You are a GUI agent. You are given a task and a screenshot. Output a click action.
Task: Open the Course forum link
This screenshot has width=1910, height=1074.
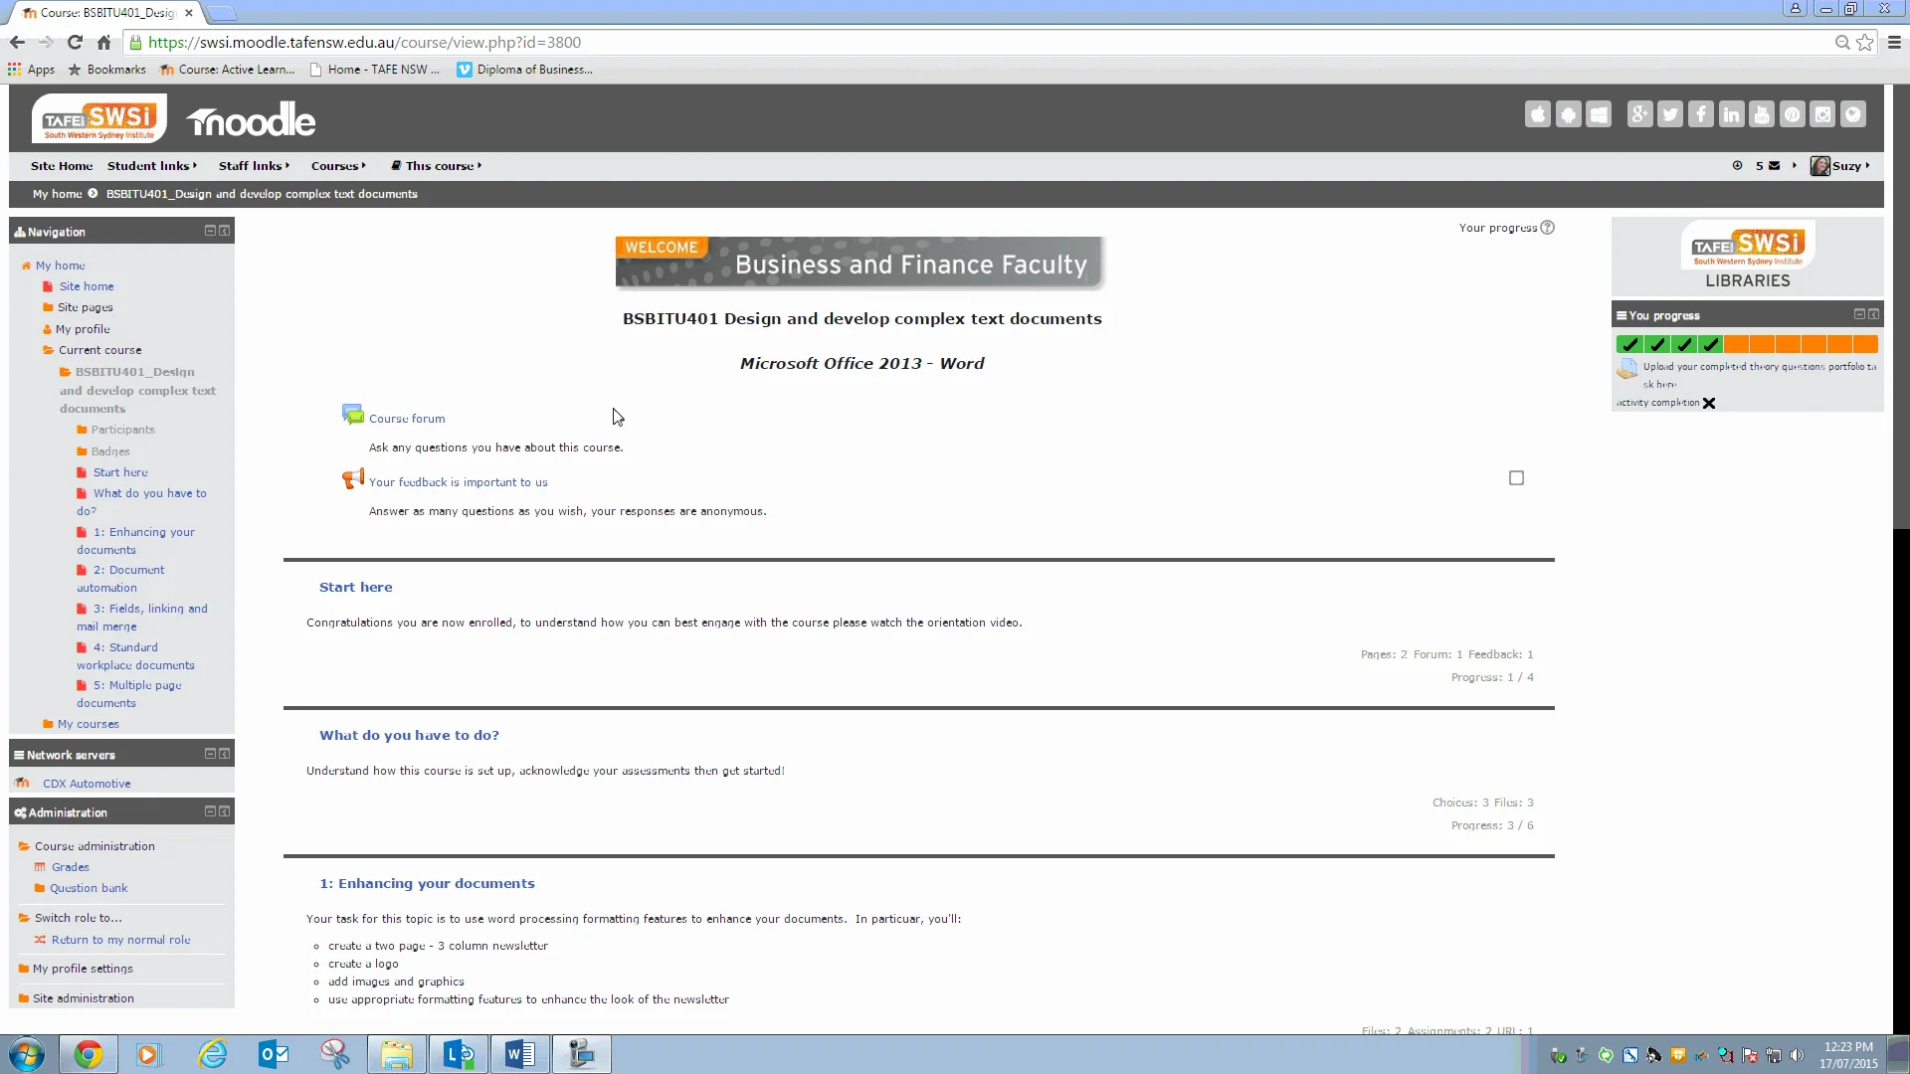pos(407,419)
